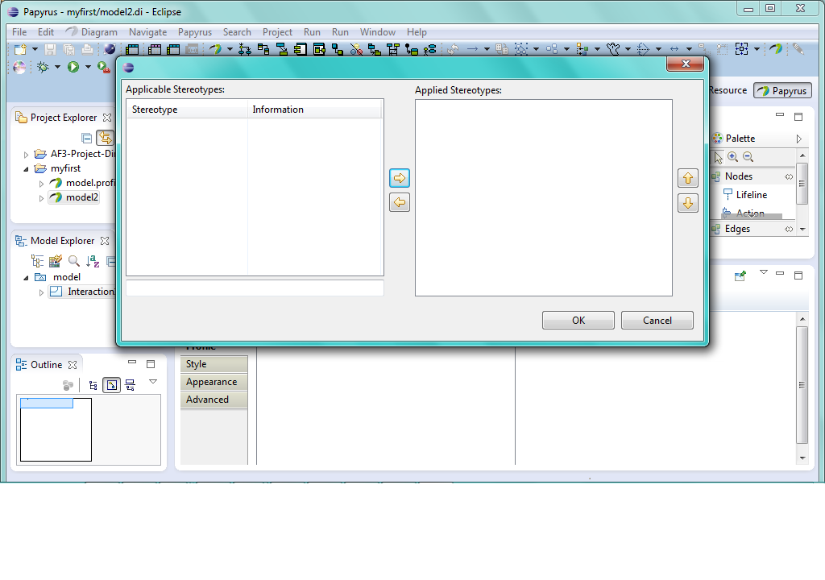This screenshot has height=580, width=825.
Task: Click the search icon in Model Explorer
Action: coord(74,261)
